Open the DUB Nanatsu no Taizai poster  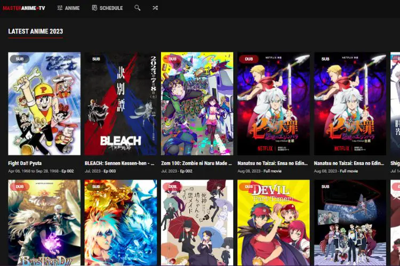click(x=274, y=103)
